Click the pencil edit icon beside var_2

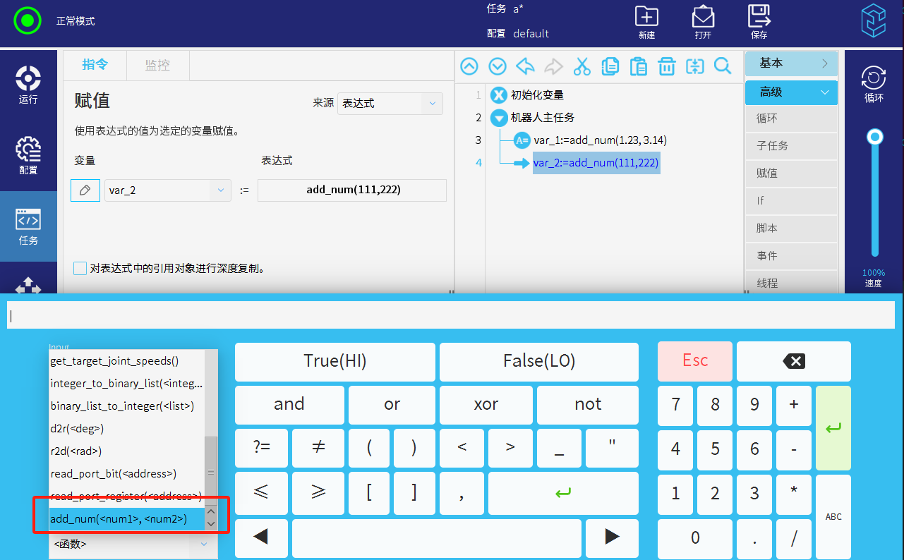pyautogui.click(x=85, y=190)
